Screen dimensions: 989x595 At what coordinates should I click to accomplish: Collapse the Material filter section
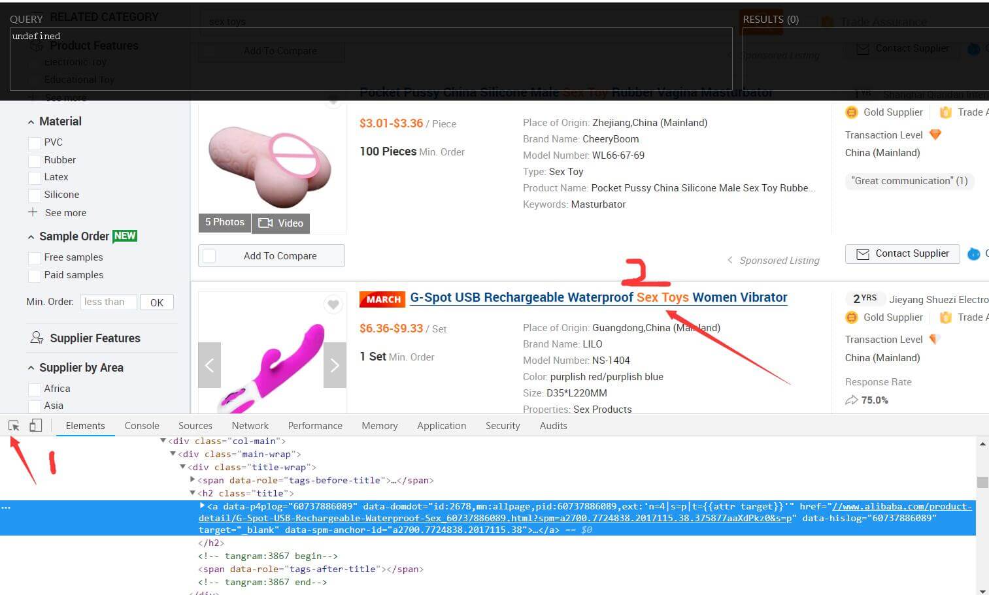point(31,122)
